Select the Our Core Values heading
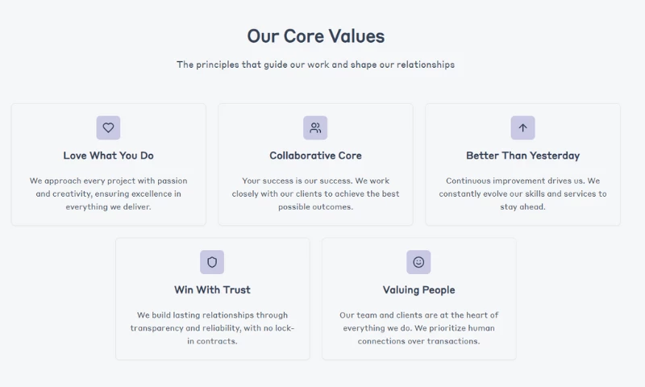 [315, 36]
